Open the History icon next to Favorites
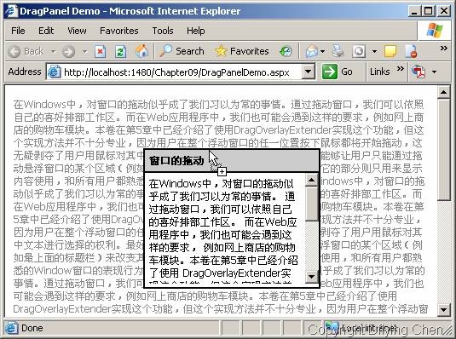The image size is (456, 339). [286, 51]
